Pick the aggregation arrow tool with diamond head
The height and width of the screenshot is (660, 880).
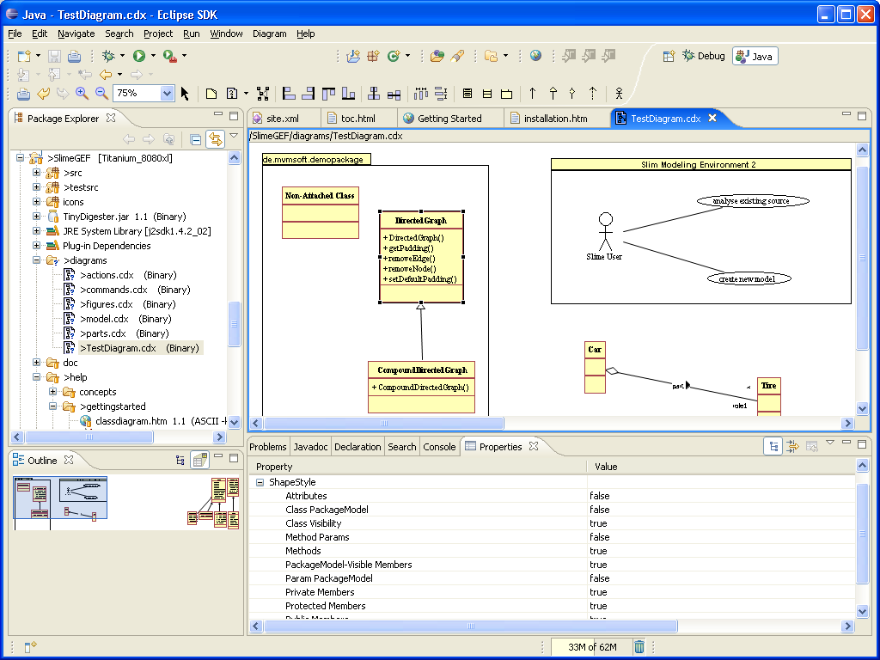pos(572,94)
